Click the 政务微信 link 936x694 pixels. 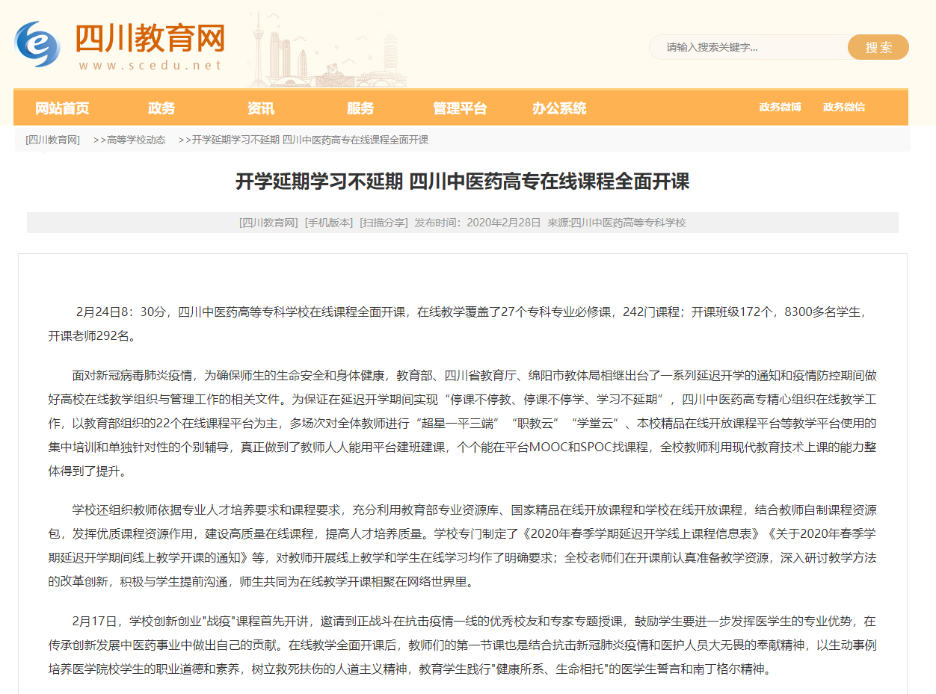(x=844, y=107)
